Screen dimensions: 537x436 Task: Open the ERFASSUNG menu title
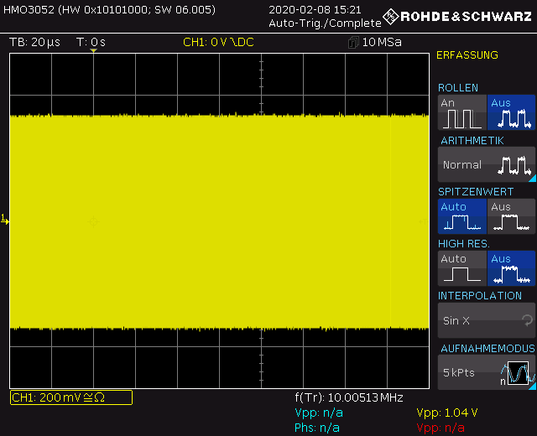click(x=467, y=55)
